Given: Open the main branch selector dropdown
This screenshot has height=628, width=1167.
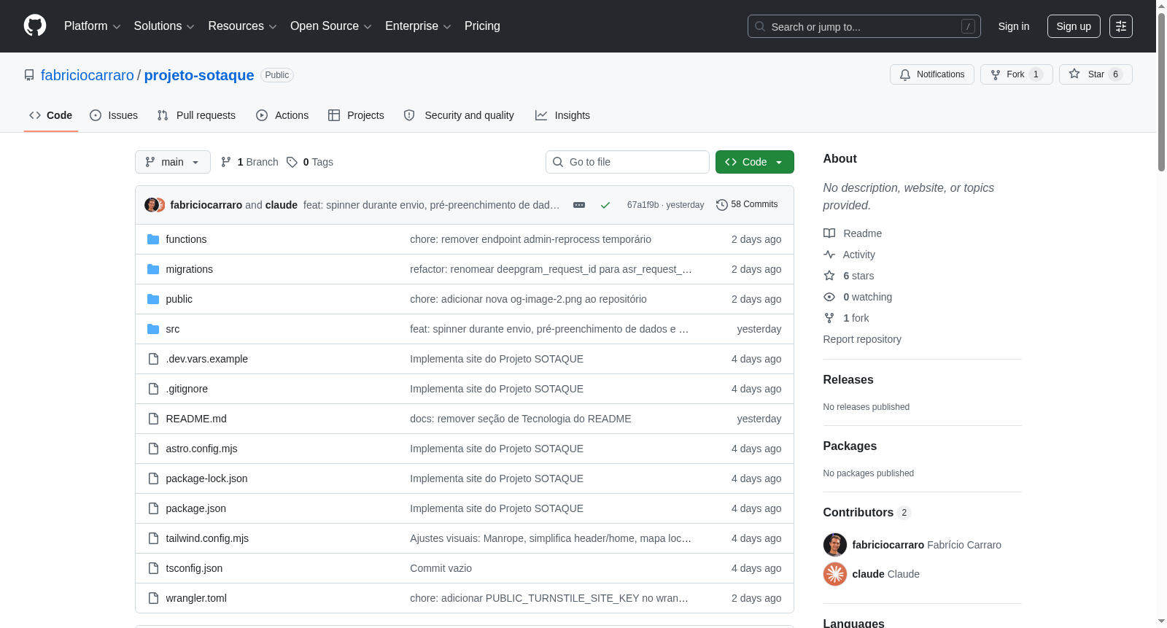Looking at the screenshot, I should (173, 162).
